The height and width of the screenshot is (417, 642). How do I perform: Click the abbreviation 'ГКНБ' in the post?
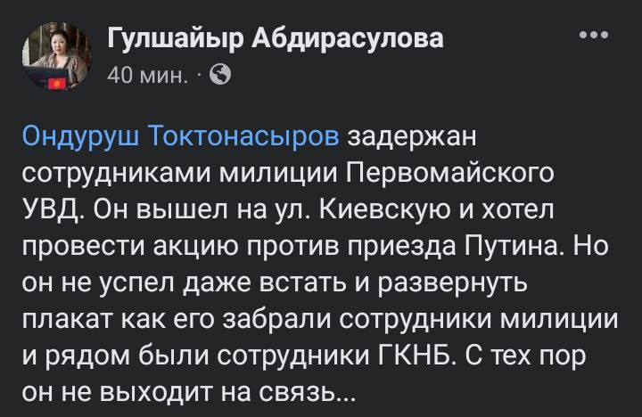[416, 356]
